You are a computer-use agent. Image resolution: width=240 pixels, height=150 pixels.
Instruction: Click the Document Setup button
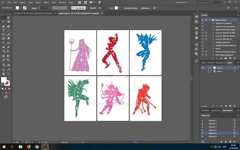(x=131, y=8)
